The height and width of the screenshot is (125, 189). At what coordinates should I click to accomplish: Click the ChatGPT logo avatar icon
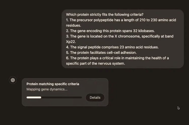(x=13, y=80)
